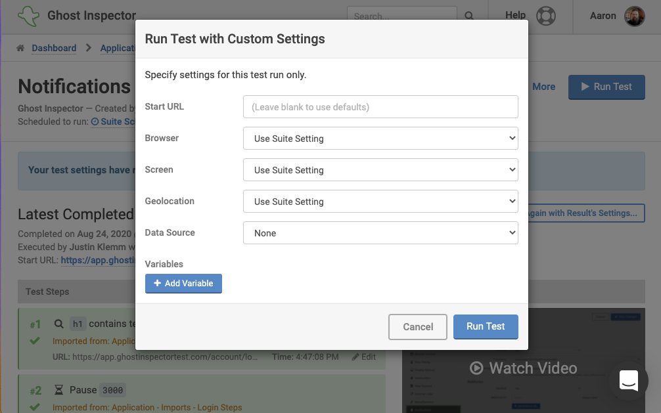This screenshot has height=413, width=661.
Task: Open the Screen setting dropdown
Action: click(380, 170)
